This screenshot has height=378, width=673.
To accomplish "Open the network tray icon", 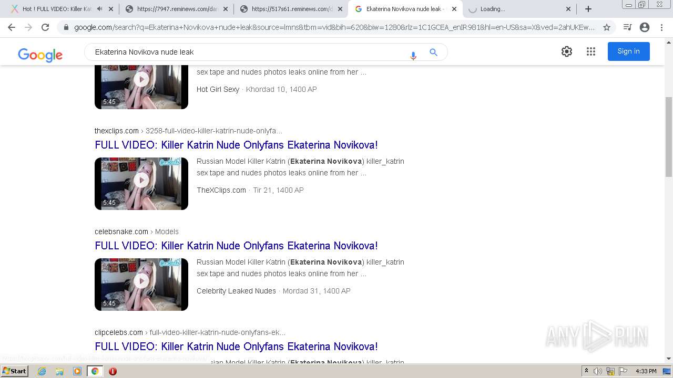I will coord(610,371).
